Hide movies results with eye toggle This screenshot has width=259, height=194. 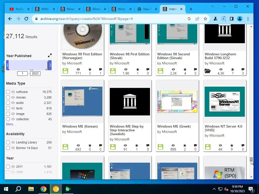[x=13, y=97]
